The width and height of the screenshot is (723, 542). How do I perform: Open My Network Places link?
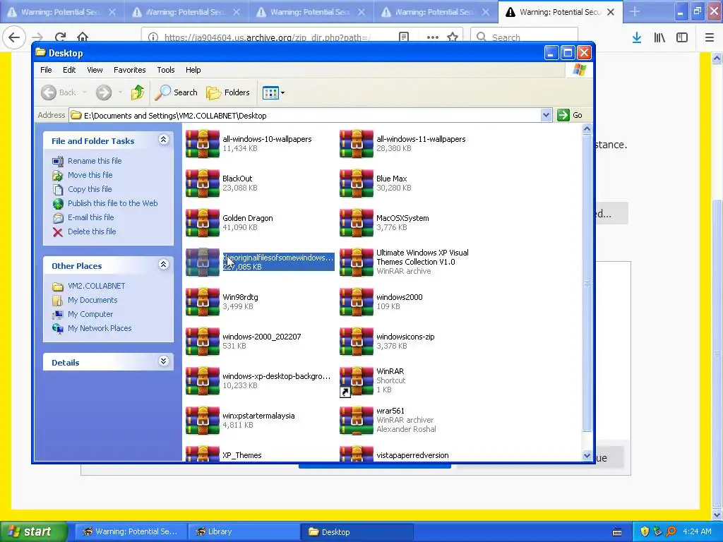point(100,328)
